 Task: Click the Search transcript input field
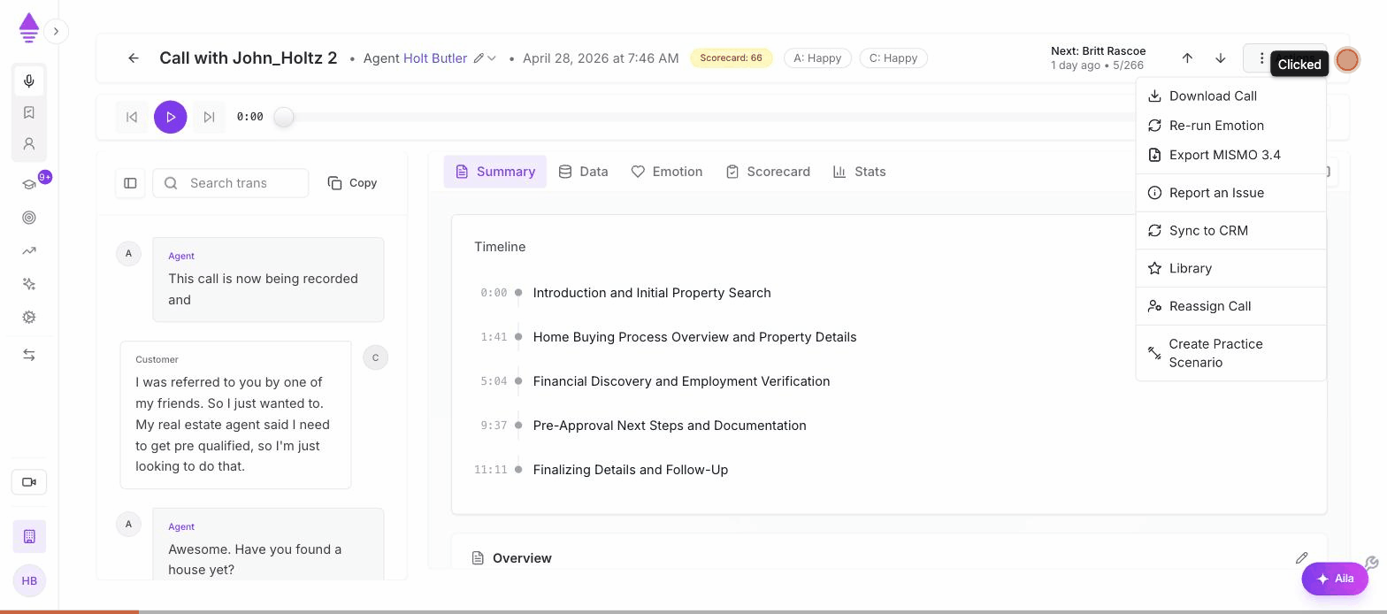click(x=231, y=183)
